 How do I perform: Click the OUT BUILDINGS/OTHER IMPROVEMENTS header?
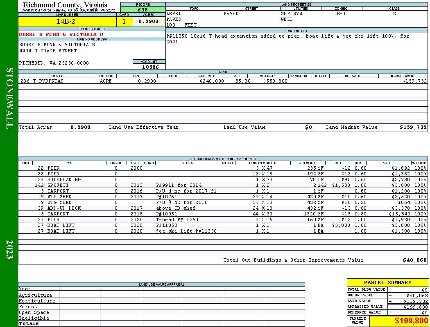(x=223, y=159)
